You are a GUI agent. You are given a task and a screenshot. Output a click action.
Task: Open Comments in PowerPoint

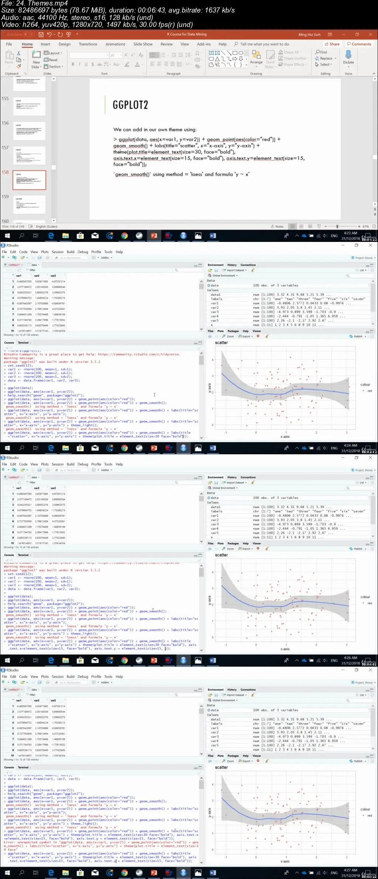tap(359, 44)
